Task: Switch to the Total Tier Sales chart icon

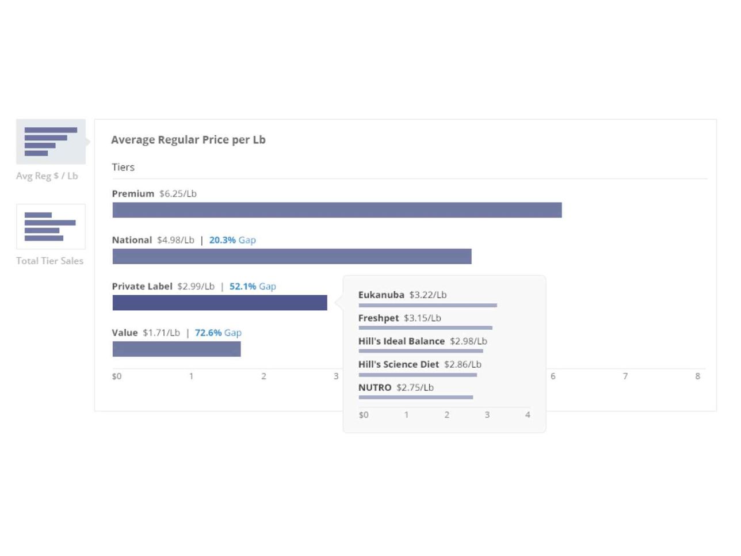Action: [51, 226]
